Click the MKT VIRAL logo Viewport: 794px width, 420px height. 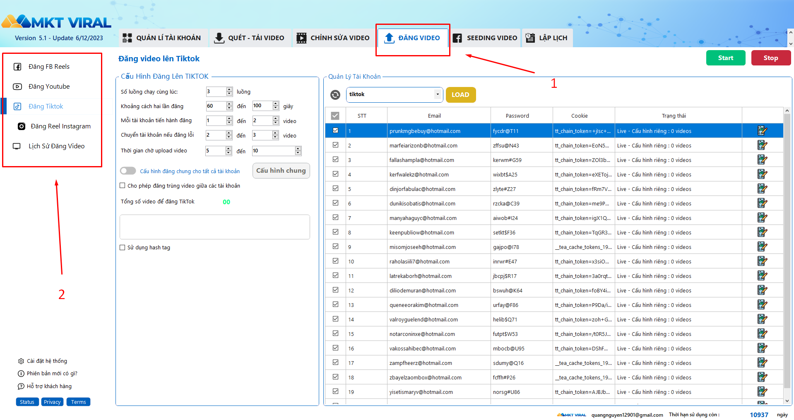(x=57, y=22)
